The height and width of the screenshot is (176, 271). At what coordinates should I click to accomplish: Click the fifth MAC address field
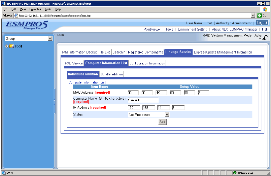[x=189, y=93]
